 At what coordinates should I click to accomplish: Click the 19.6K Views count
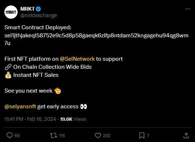73,119
